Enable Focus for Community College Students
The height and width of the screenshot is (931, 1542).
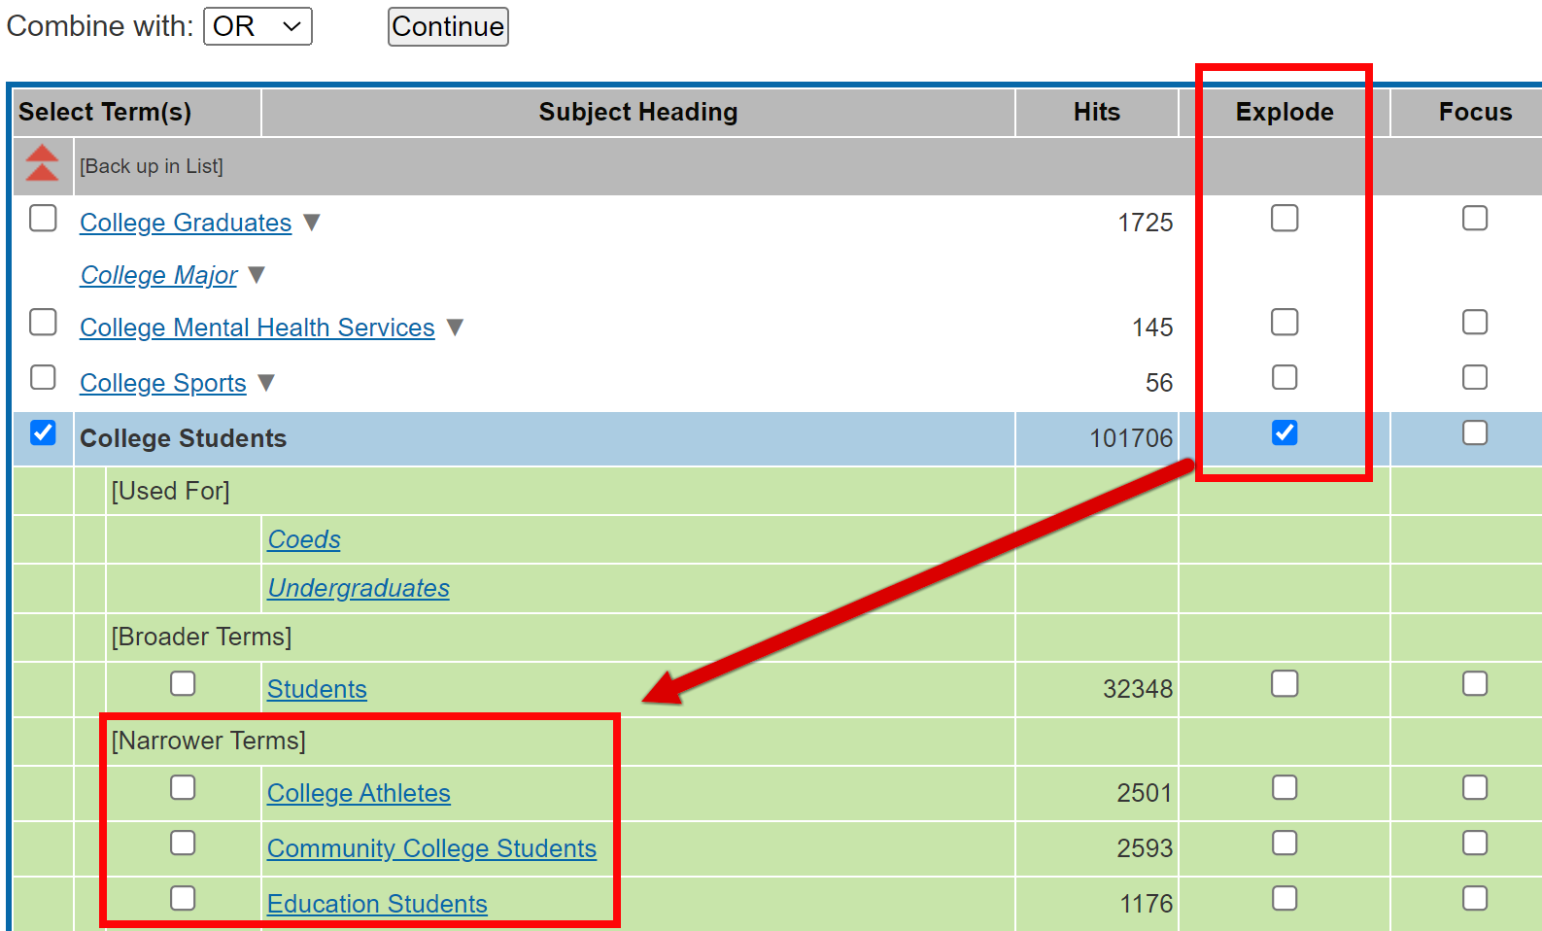point(1475,843)
